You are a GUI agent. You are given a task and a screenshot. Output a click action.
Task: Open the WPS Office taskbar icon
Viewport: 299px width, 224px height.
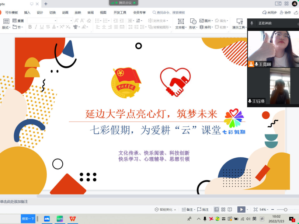[x=73, y=219]
